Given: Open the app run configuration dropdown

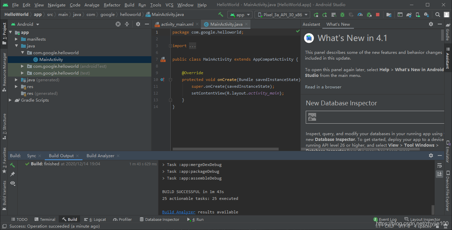Looking at the screenshot, I should pyautogui.click(x=240, y=15).
